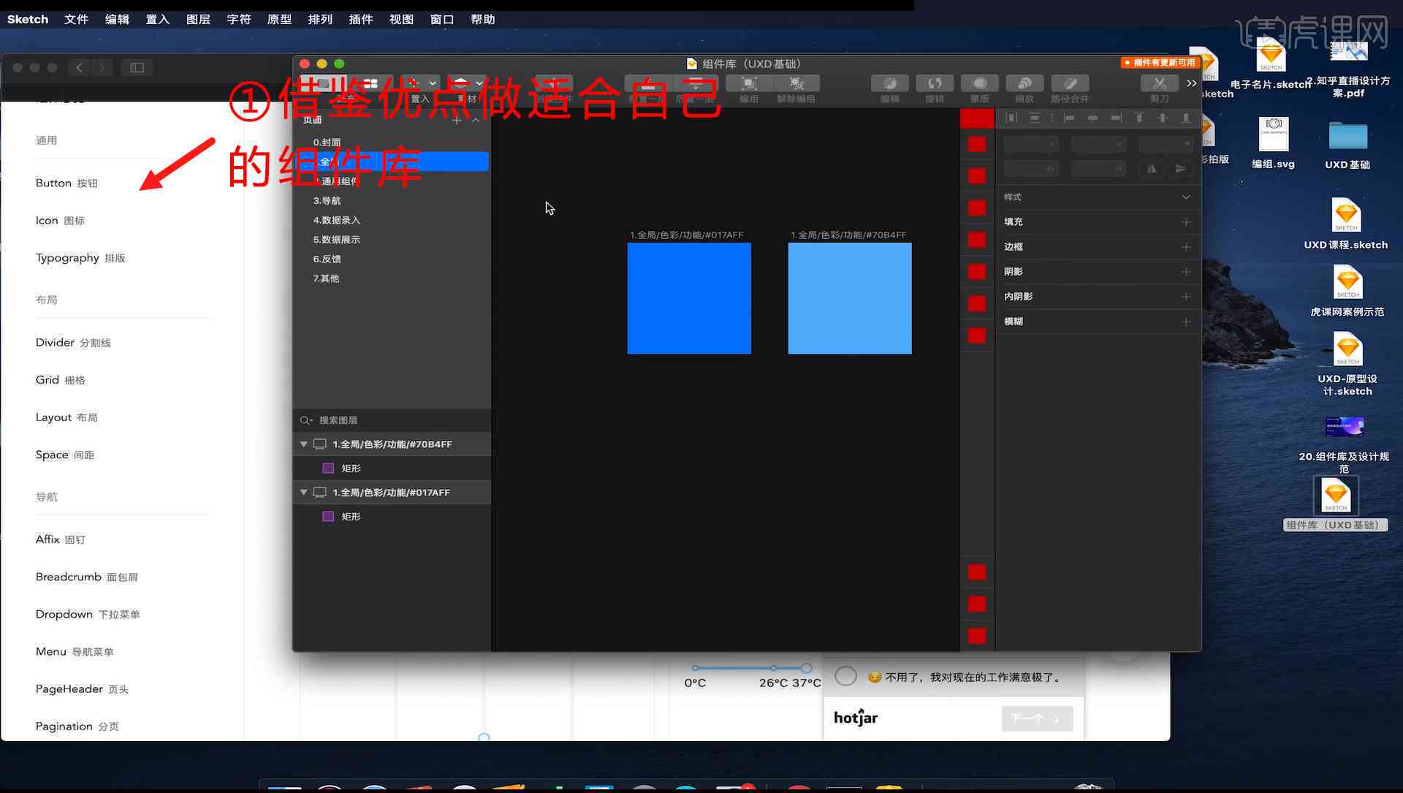Click the align left icon in inspector
Viewport: 1403px width, 793px height.
click(1069, 118)
